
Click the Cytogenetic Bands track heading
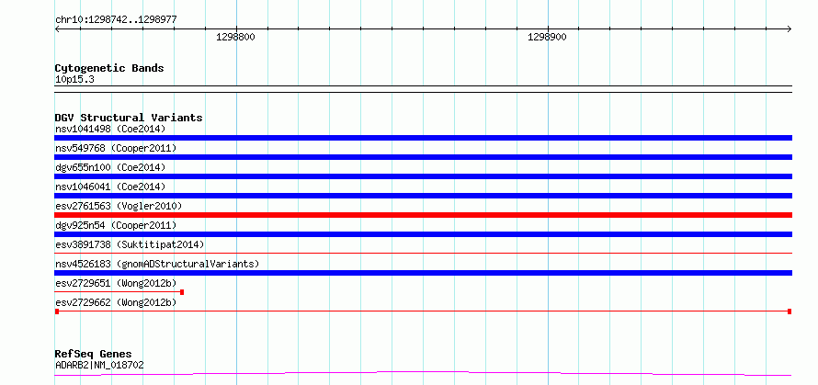(109, 68)
